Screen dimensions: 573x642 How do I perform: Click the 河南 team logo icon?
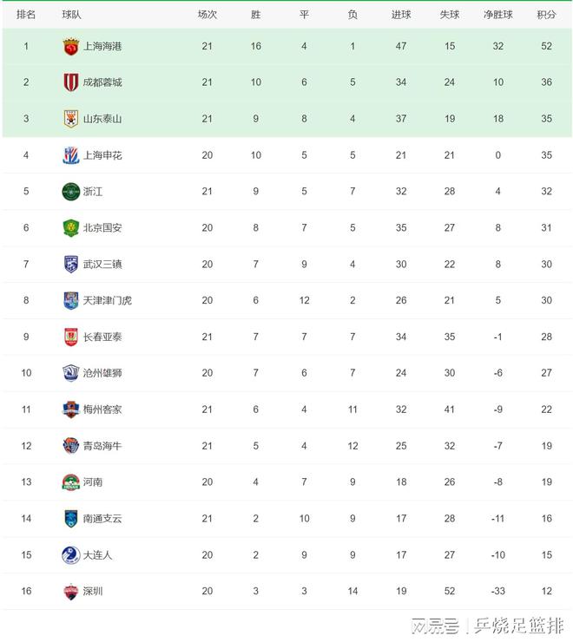[70, 482]
